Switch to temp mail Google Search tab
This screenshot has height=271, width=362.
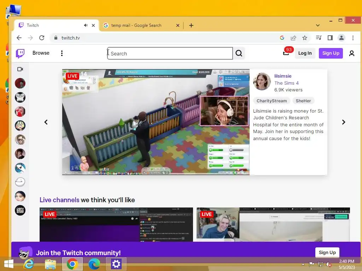pos(141,25)
